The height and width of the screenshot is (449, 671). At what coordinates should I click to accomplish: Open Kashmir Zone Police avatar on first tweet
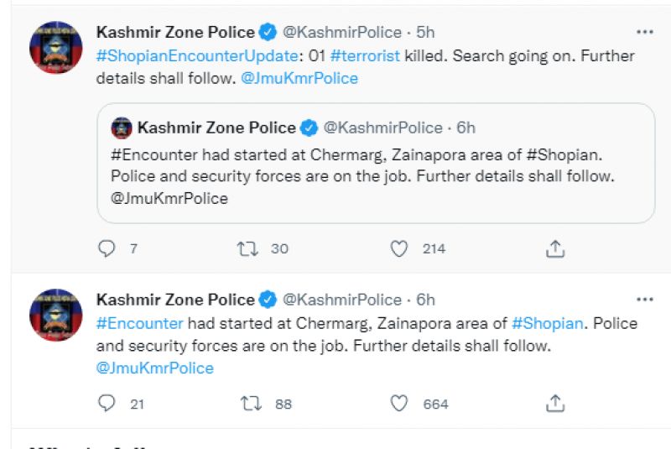pyautogui.click(x=55, y=48)
